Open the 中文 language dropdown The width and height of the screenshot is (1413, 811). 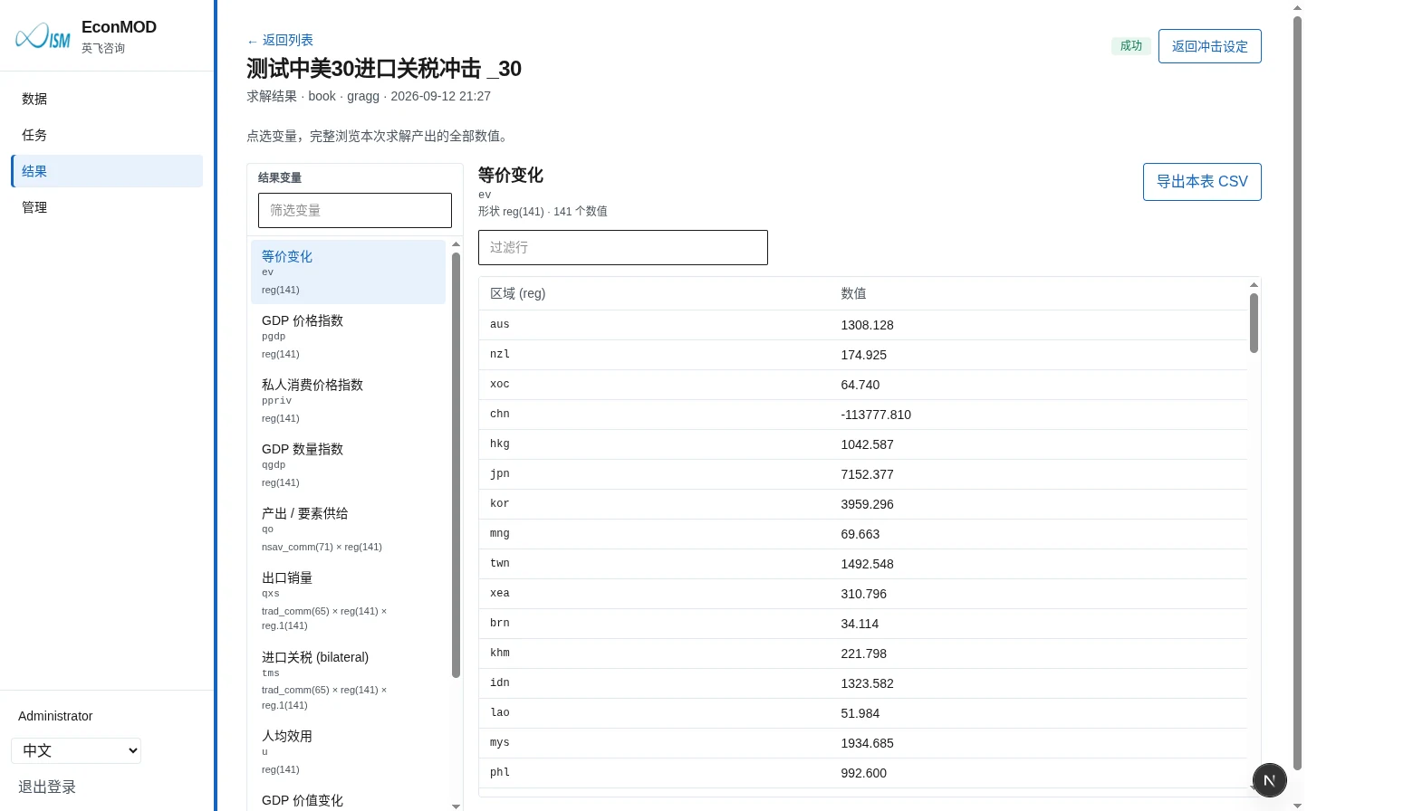(76, 750)
